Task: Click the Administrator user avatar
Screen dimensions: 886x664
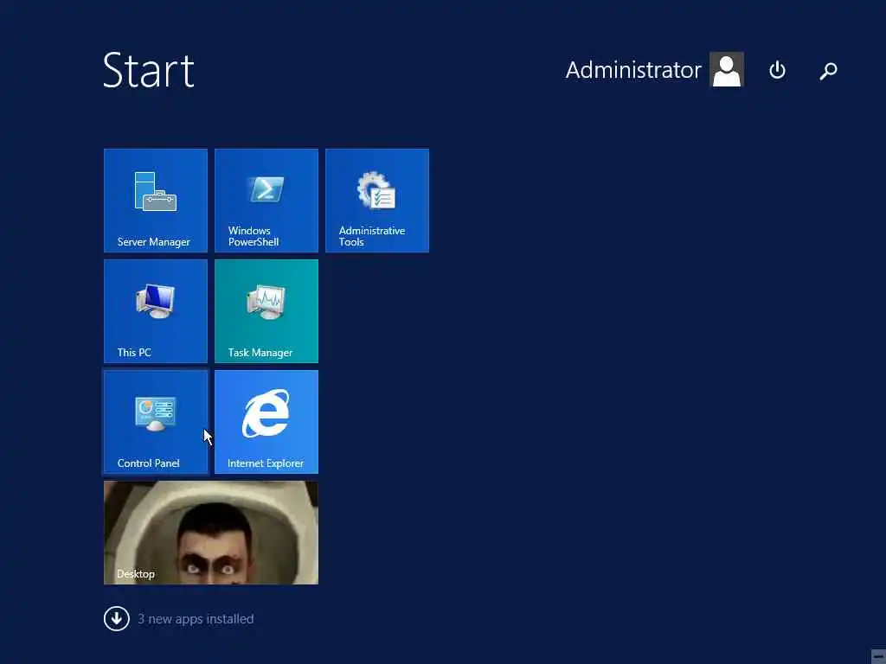Action: pos(727,69)
